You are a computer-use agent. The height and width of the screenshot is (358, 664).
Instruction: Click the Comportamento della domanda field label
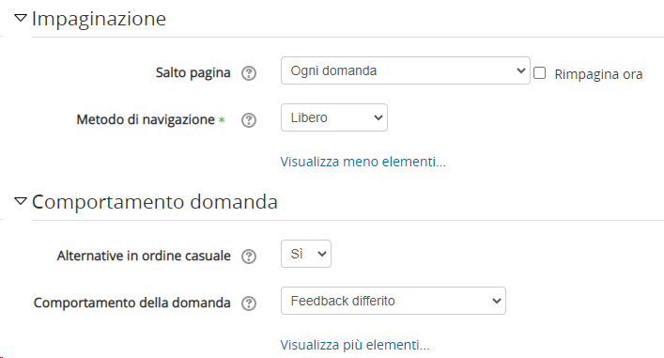(132, 303)
